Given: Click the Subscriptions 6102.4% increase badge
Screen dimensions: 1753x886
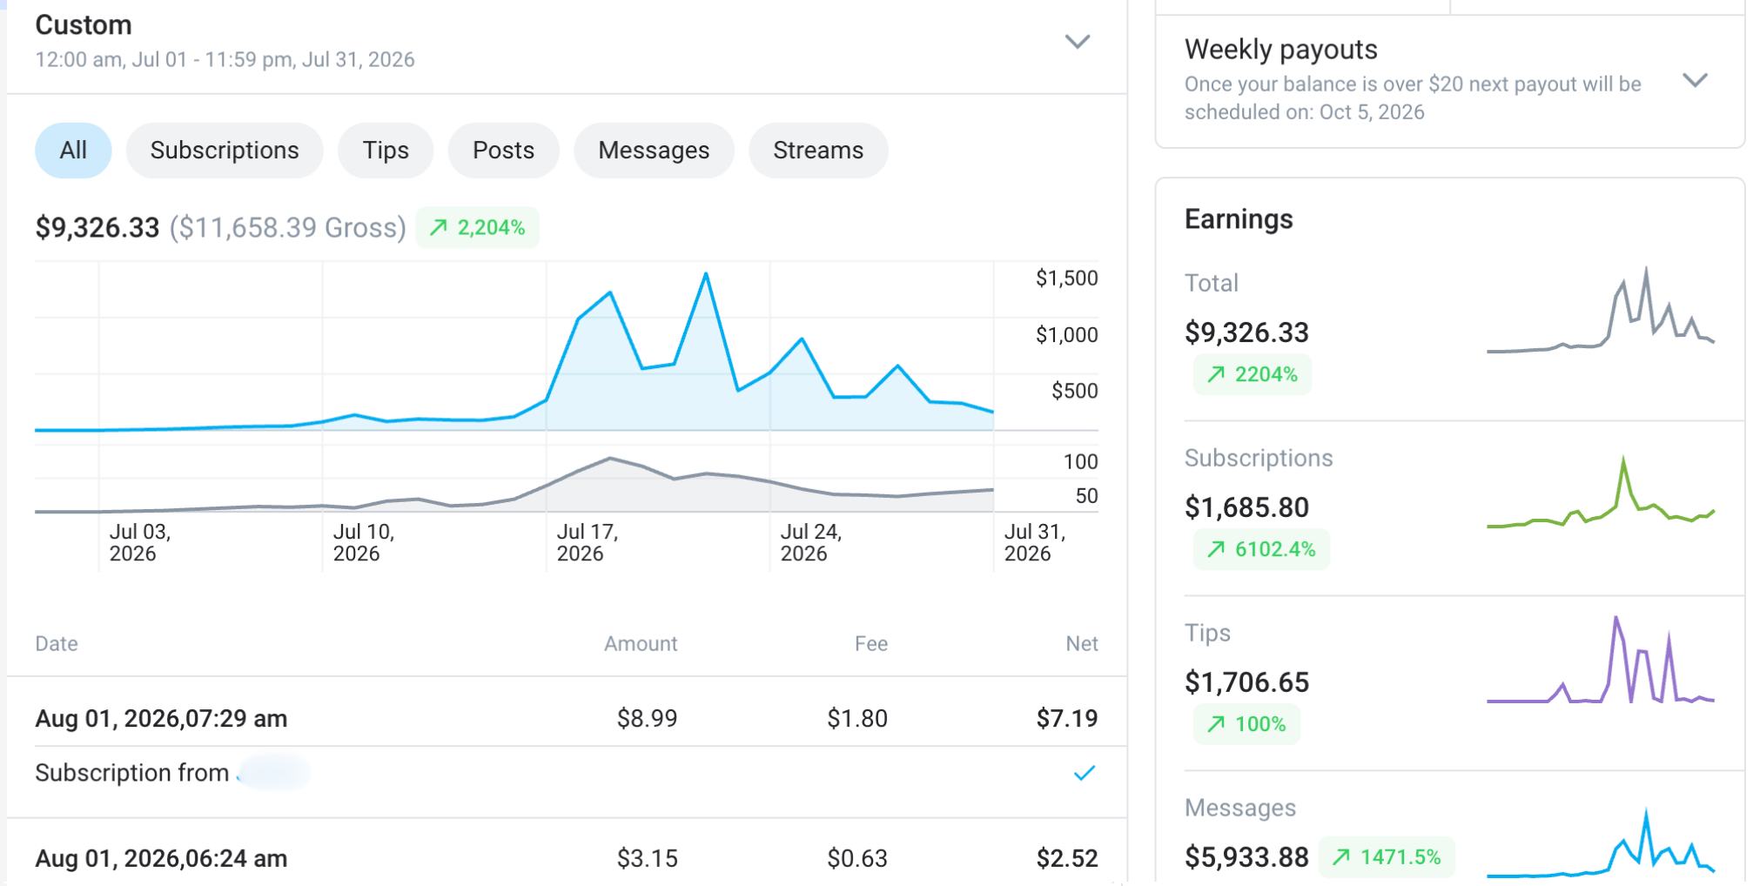Looking at the screenshot, I should [1261, 549].
